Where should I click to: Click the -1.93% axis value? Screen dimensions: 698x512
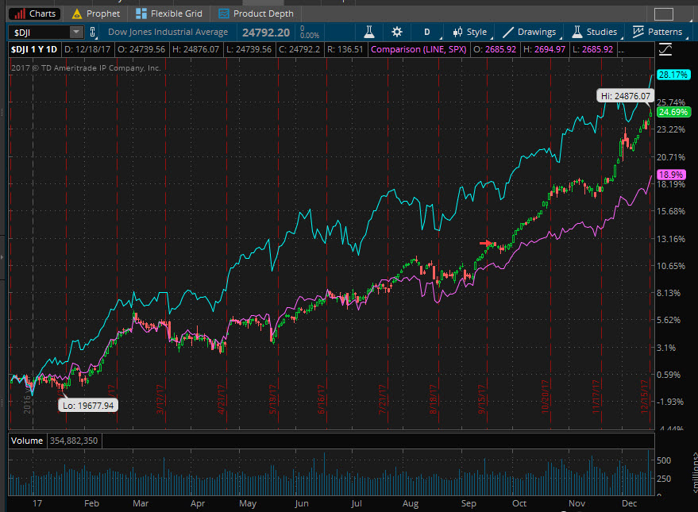tap(669, 402)
